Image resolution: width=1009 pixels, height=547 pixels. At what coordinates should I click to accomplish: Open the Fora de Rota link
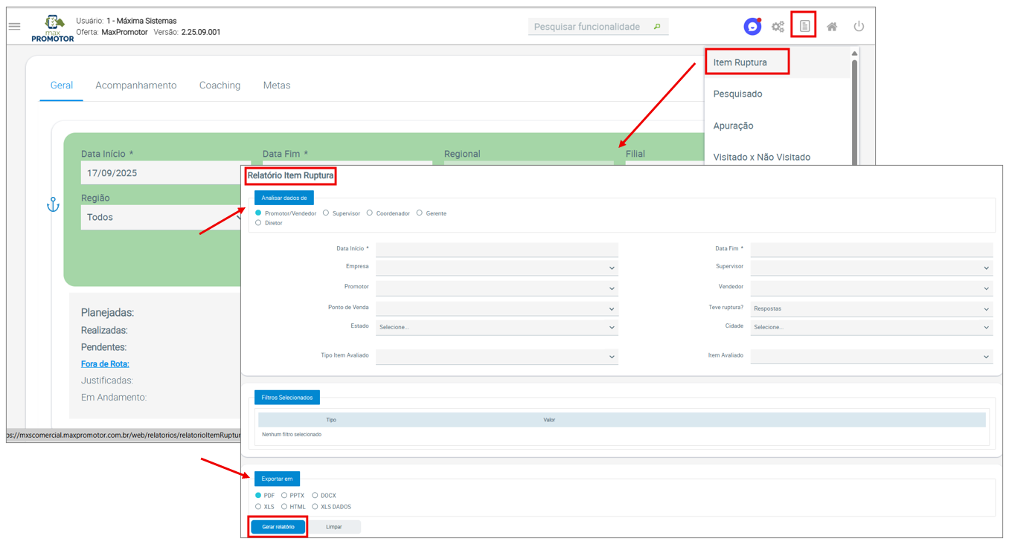pyautogui.click(x=105, y=364)
